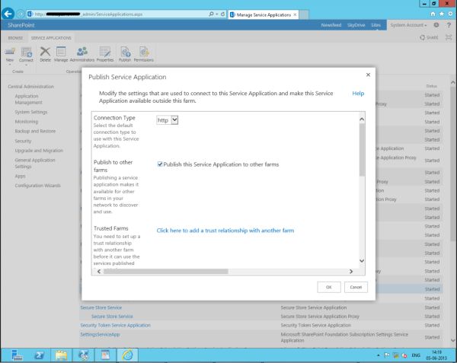Open the System Account user menu
This screenshot has height=363, width=457.
tap(408, 25)
